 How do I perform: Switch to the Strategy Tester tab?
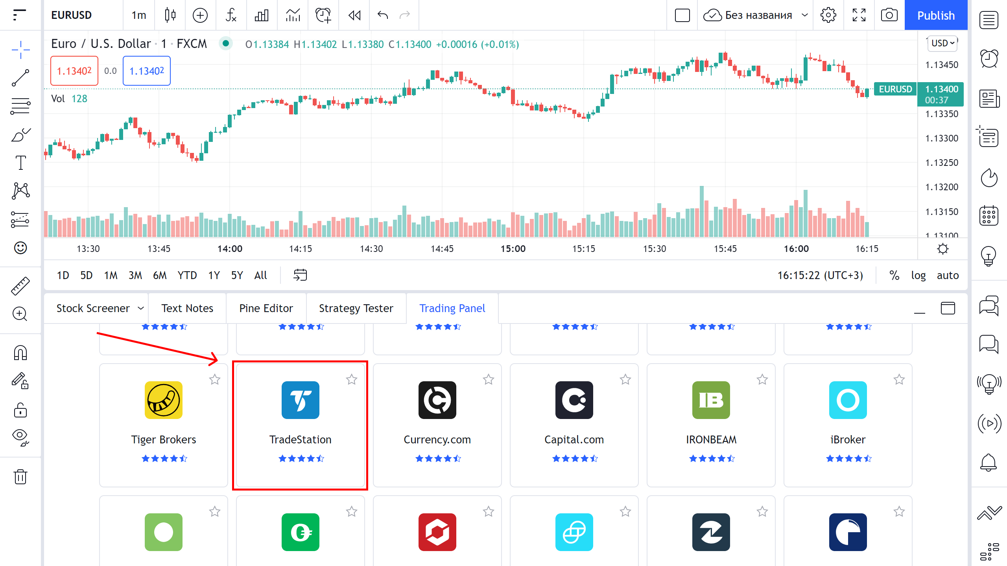point(356,308)
